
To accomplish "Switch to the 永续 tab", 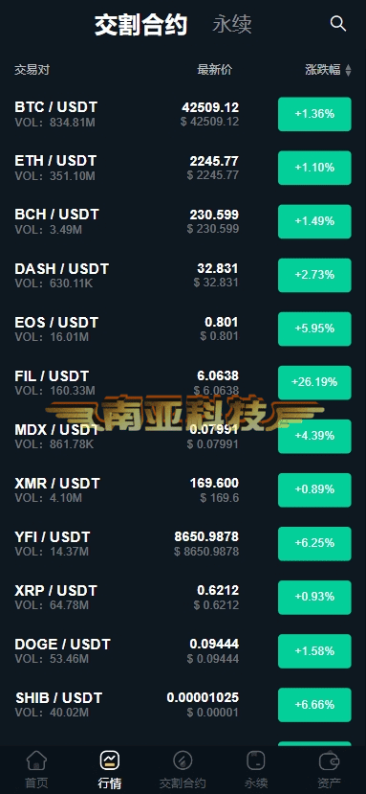I will (232, 24).
